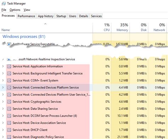Select Service Host: COM+ Event System row
This screenshot has width=168, height=139.
tap(84, 81)
